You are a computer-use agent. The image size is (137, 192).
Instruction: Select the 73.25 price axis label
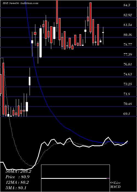coord(128,84)
